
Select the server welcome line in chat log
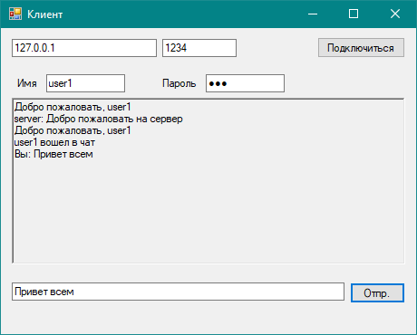pos(98,119)
